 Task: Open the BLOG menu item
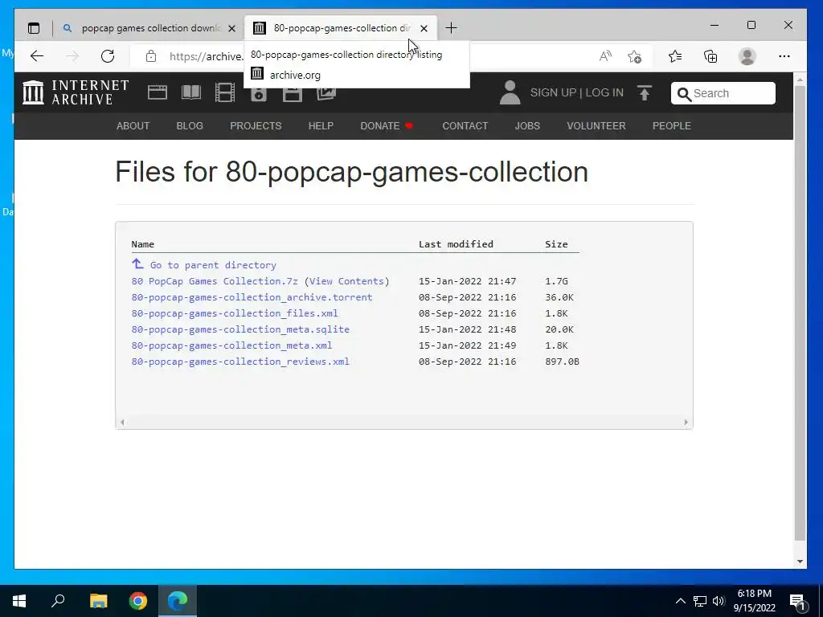[190, 126]
